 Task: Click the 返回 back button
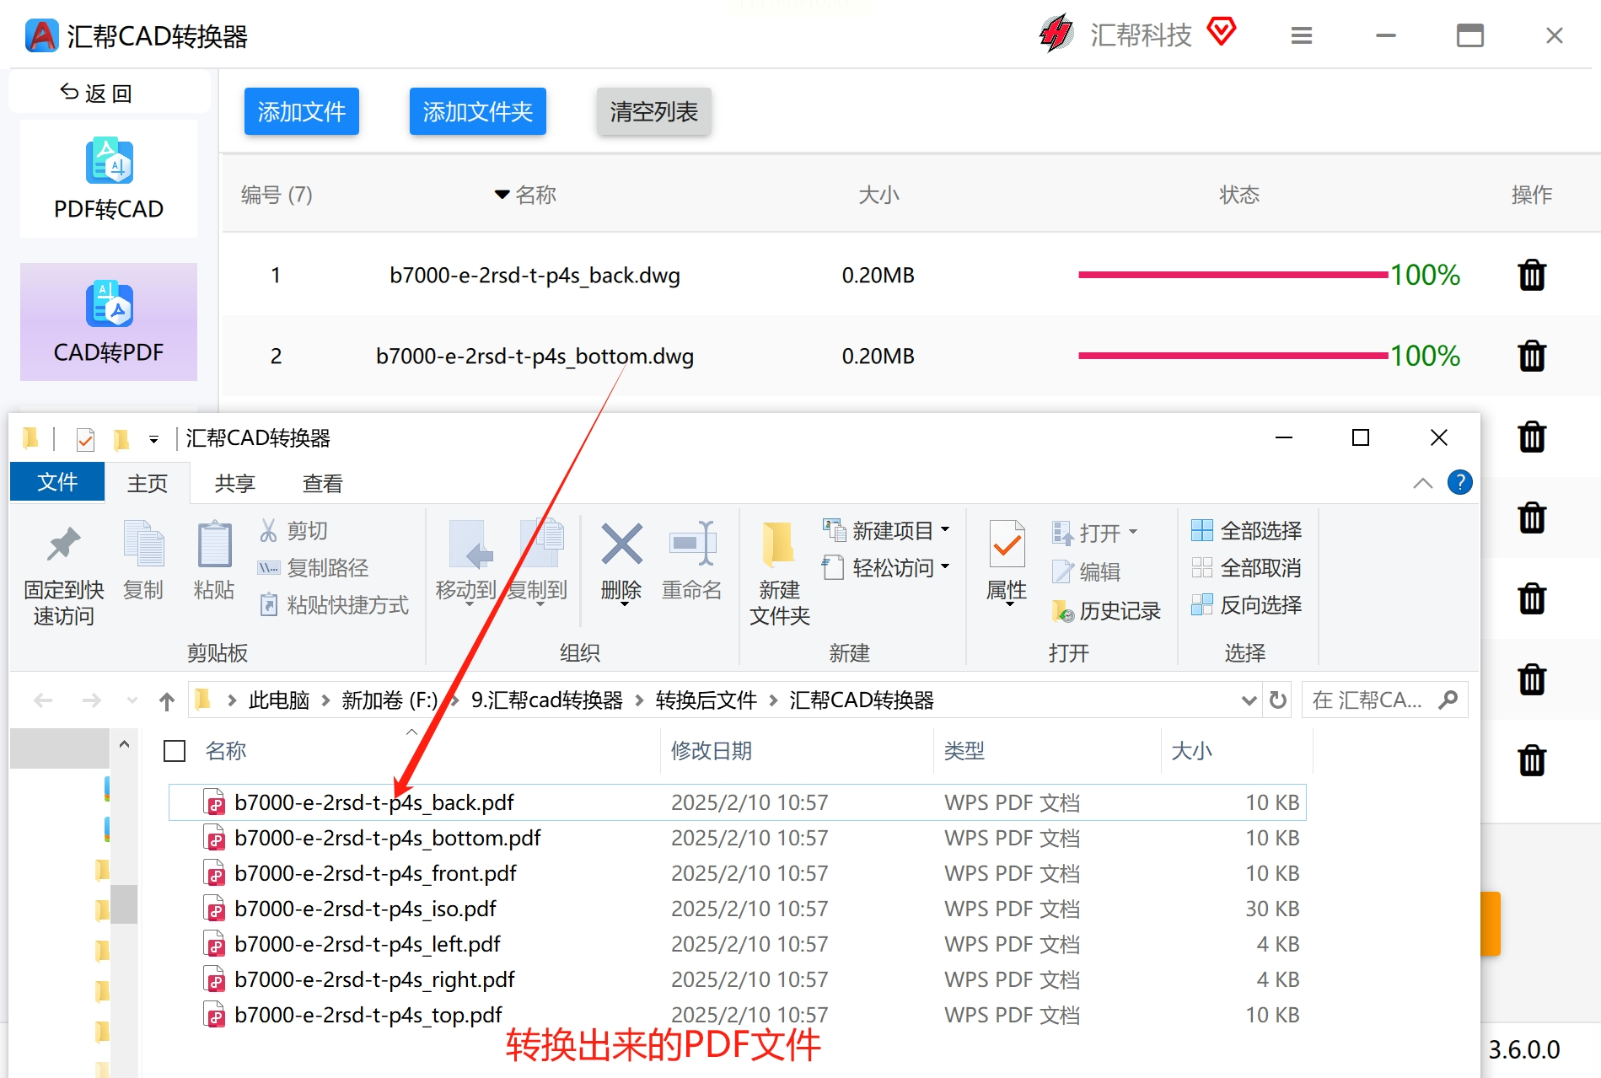(x=96, y=93)
